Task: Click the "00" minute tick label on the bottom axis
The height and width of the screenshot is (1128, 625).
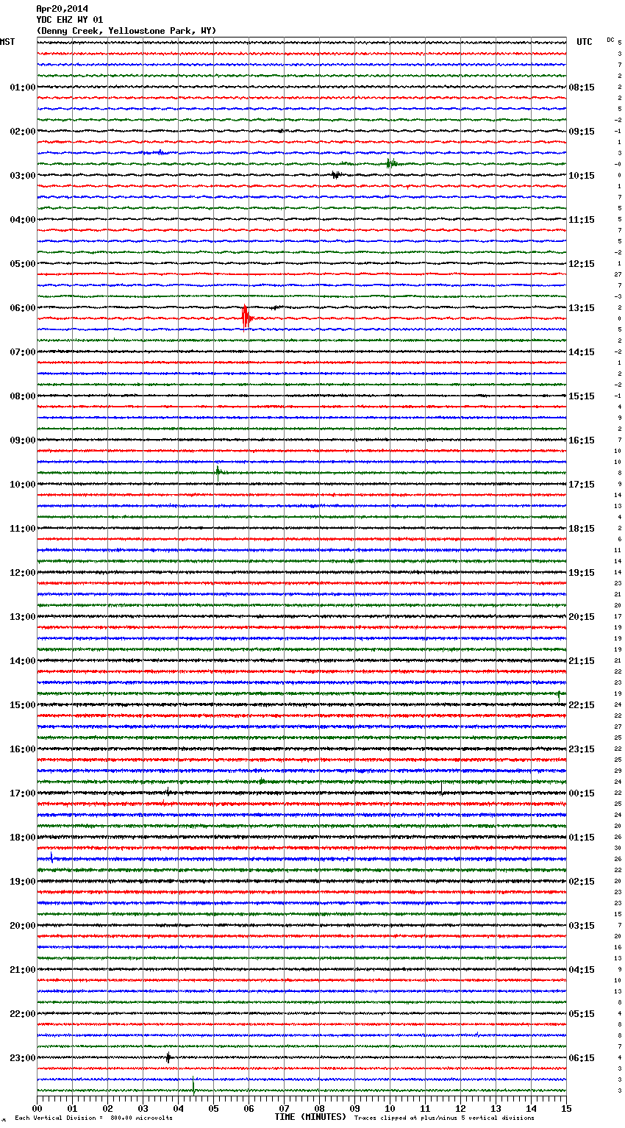Action: (37, 1108)
